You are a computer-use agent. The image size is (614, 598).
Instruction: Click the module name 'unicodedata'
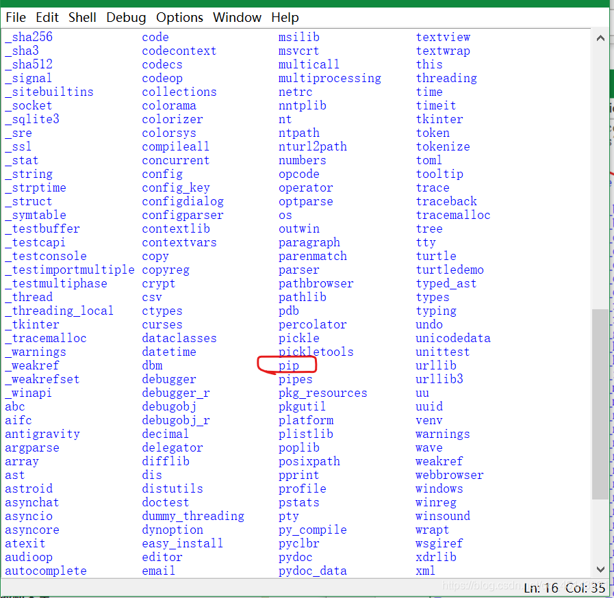(x=453, y=338)
